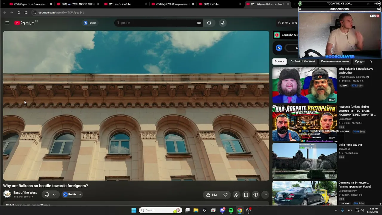
Task: Select the Всички filter chip
Action: [x=279, y=61]
